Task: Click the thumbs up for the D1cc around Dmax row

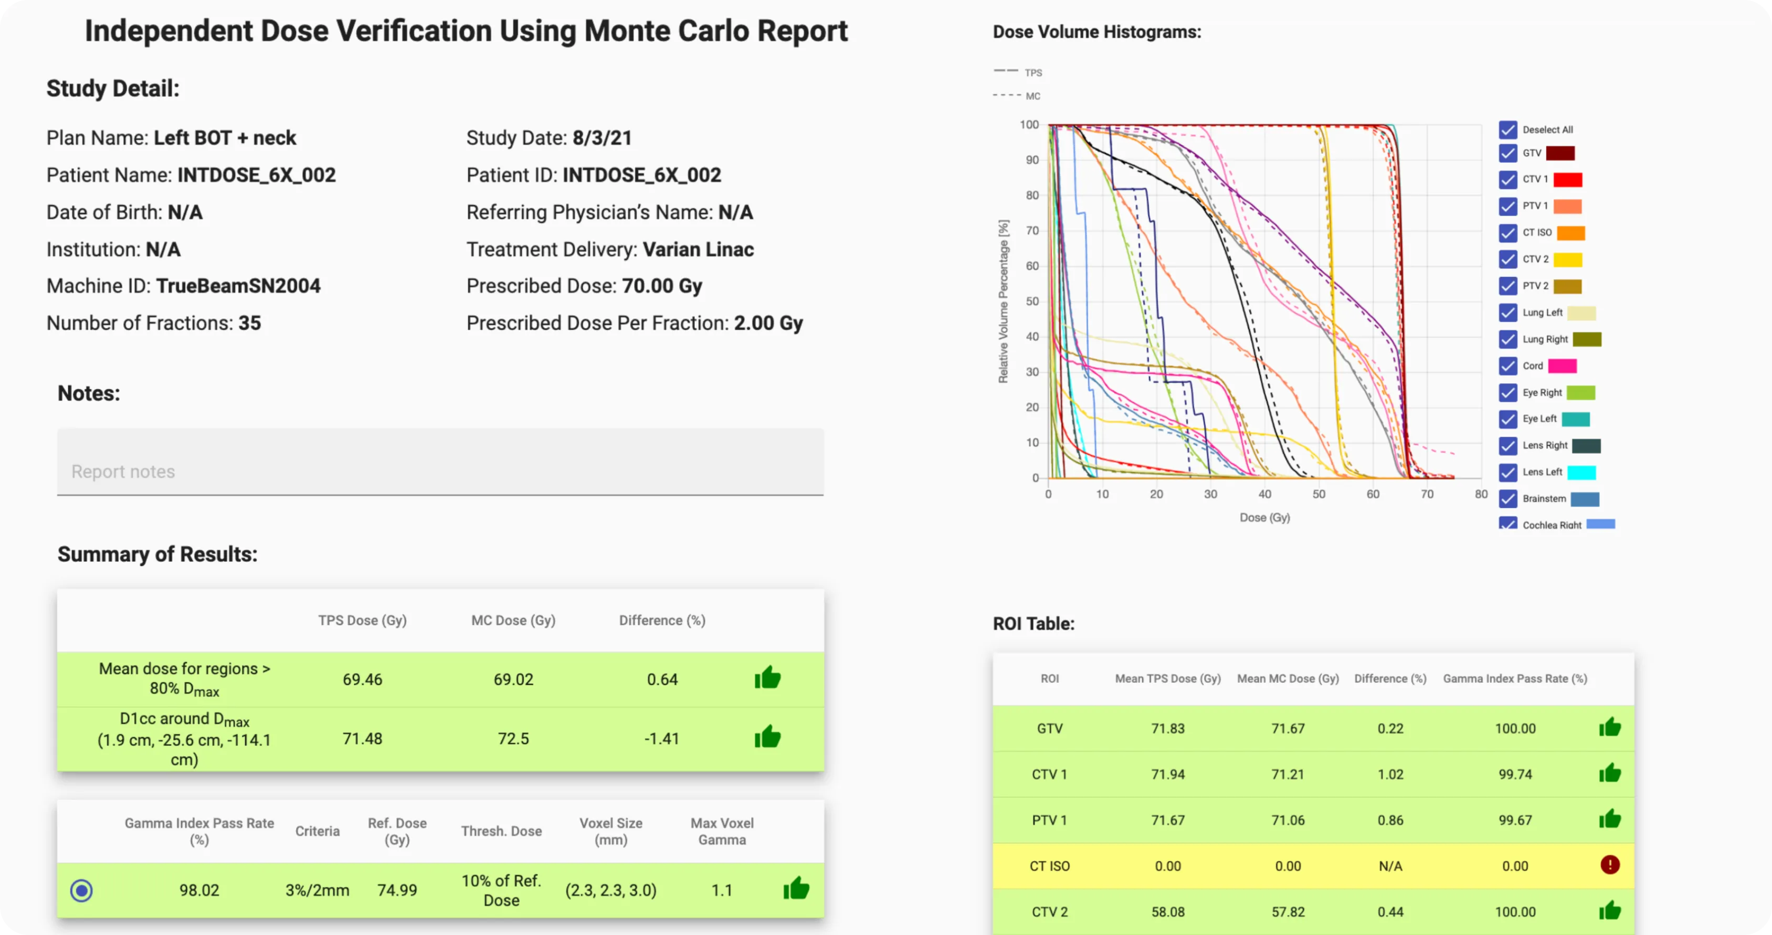Action: pos(767,737)
